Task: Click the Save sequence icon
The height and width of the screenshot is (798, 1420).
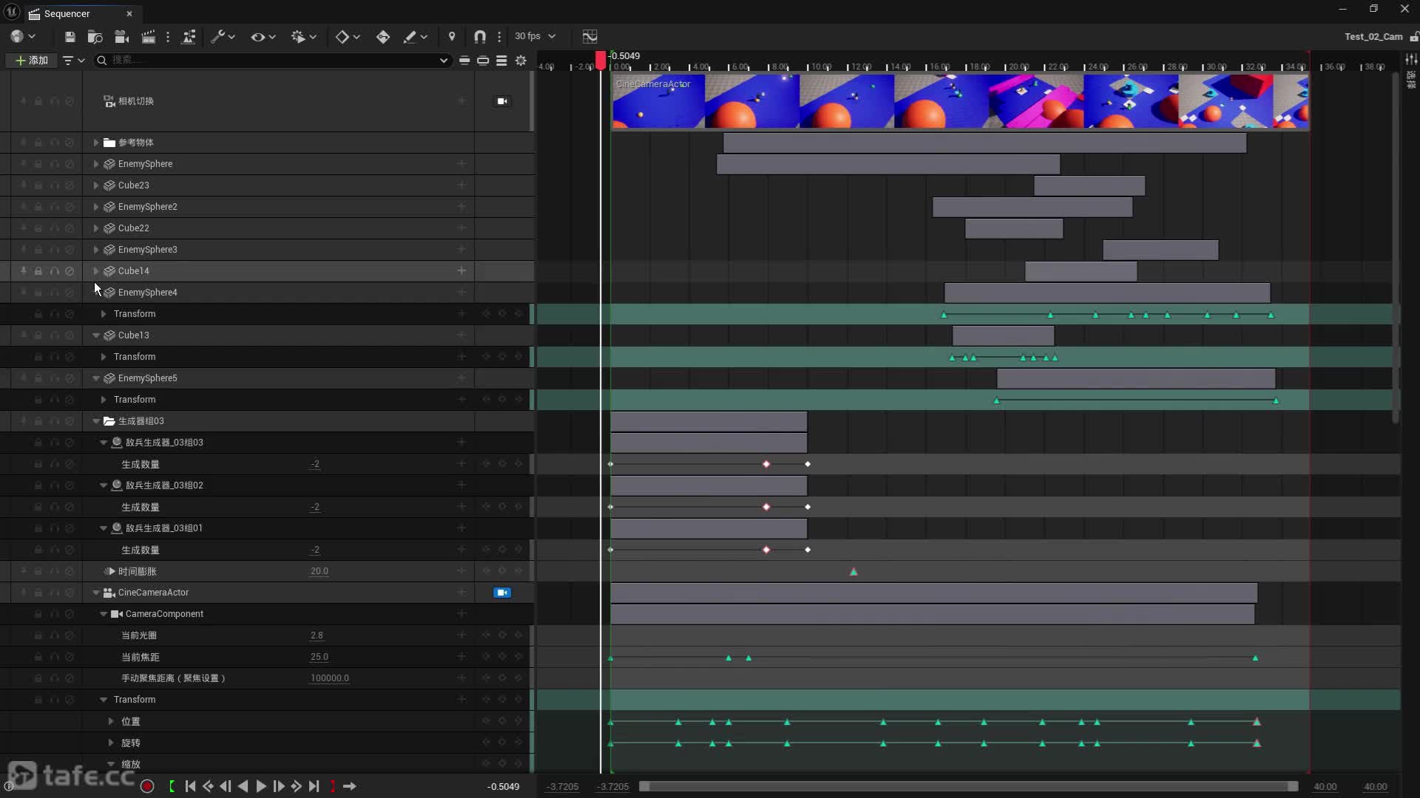Action: (70, 36)
